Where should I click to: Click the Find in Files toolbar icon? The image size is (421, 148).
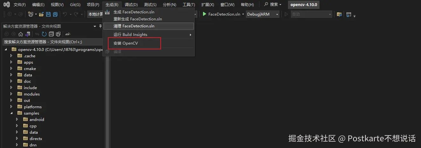(339, 14)
